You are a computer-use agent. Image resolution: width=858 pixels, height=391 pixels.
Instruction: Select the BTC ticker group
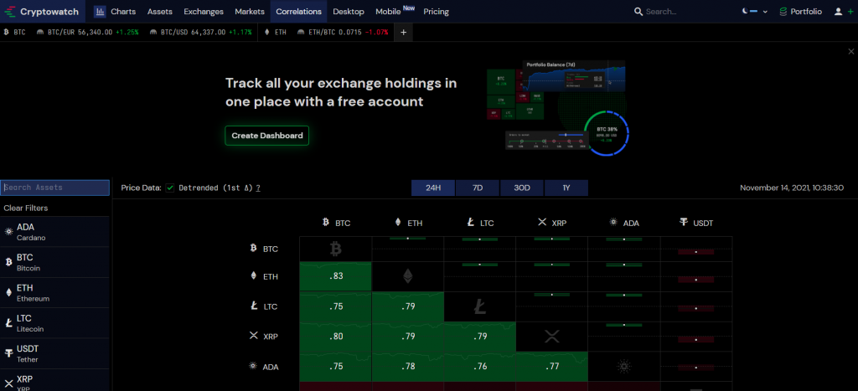pos(15,33)
